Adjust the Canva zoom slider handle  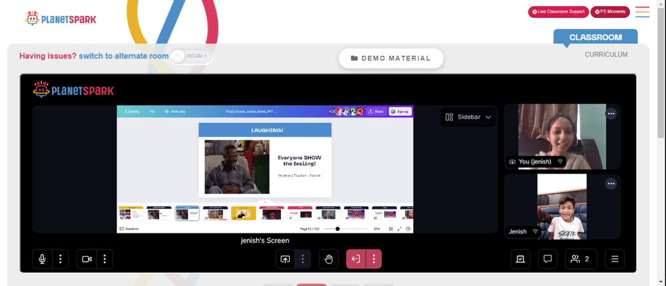[x=337, y=229]
